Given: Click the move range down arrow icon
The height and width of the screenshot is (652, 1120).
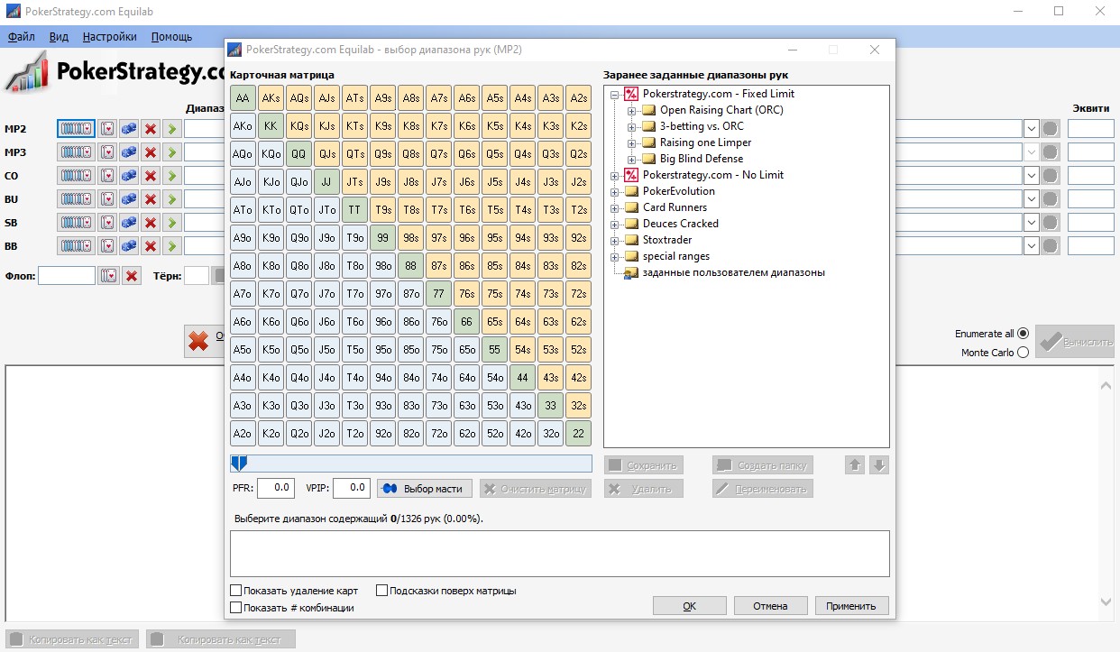Looking at the screenshot, I should pos(880,464).
